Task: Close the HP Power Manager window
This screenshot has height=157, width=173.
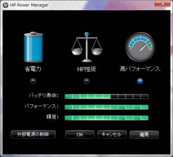Action: pyautogui.click(x=163, y=4)
